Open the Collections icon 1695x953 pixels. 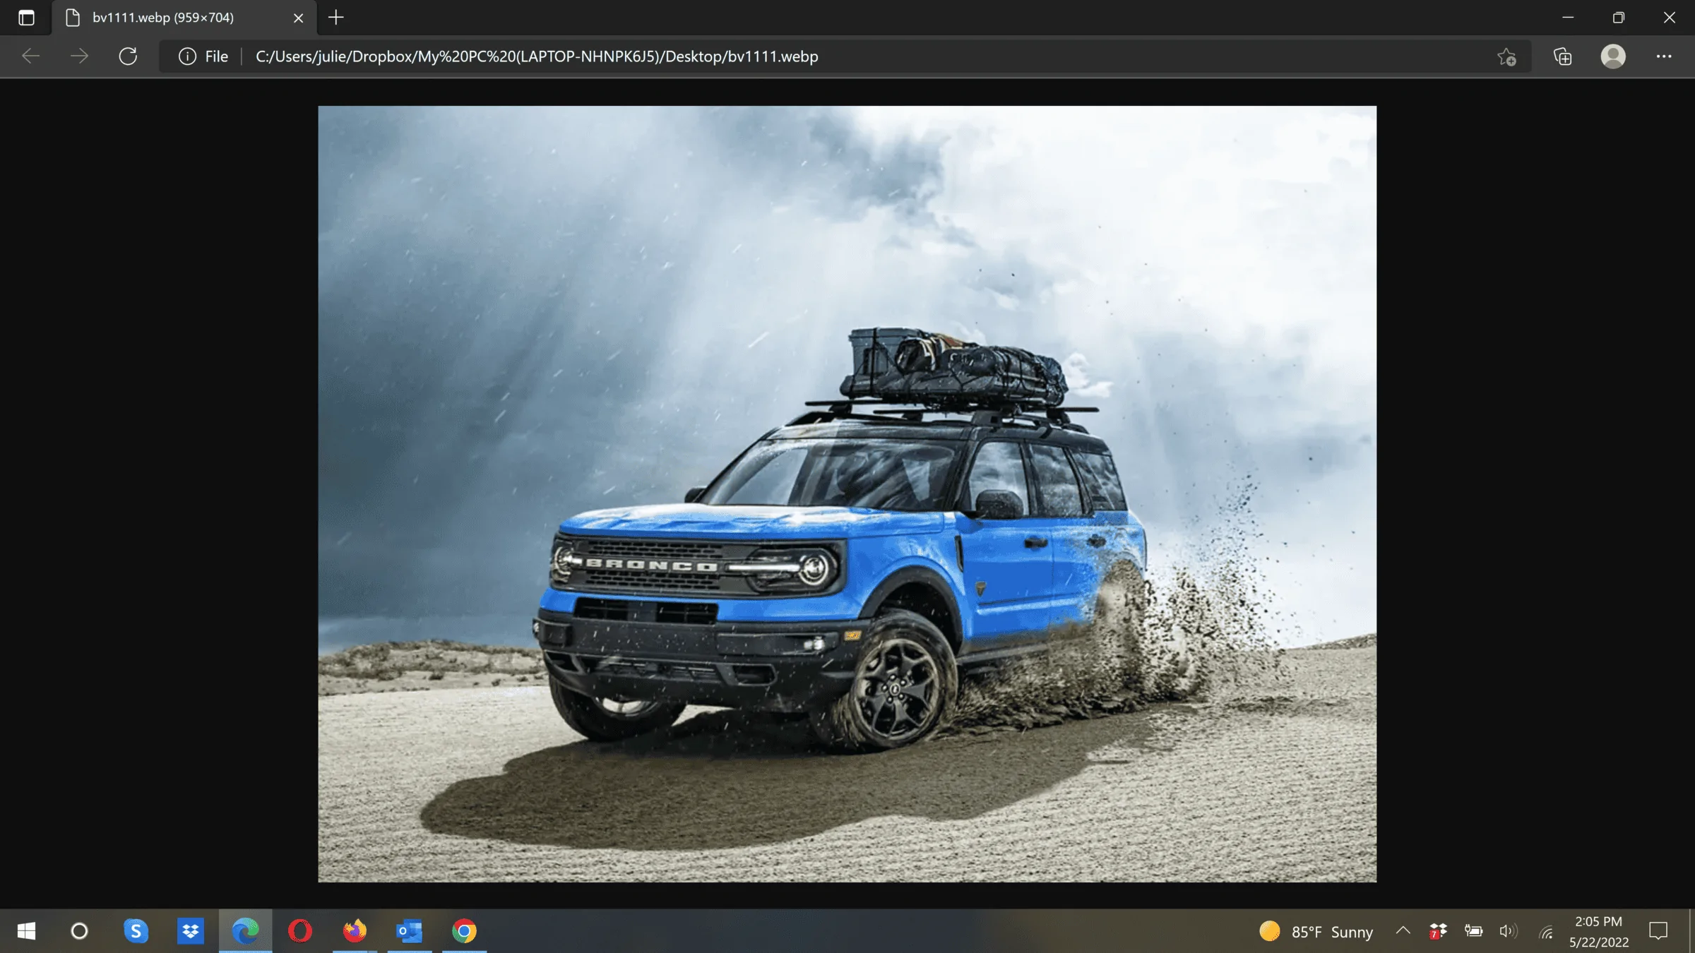1562,56
